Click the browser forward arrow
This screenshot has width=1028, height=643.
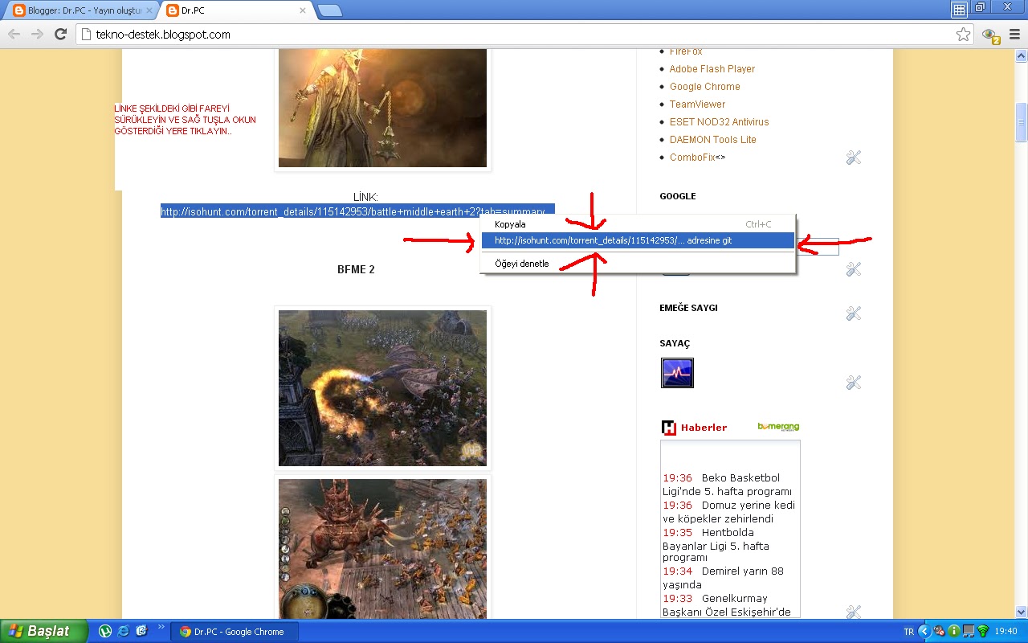[x=37, y=34]
